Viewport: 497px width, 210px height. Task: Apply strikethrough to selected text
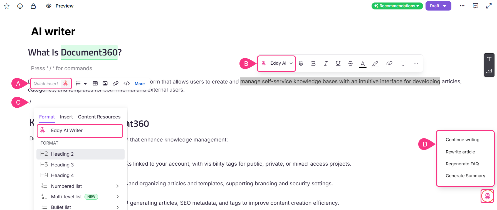(350, 64)
